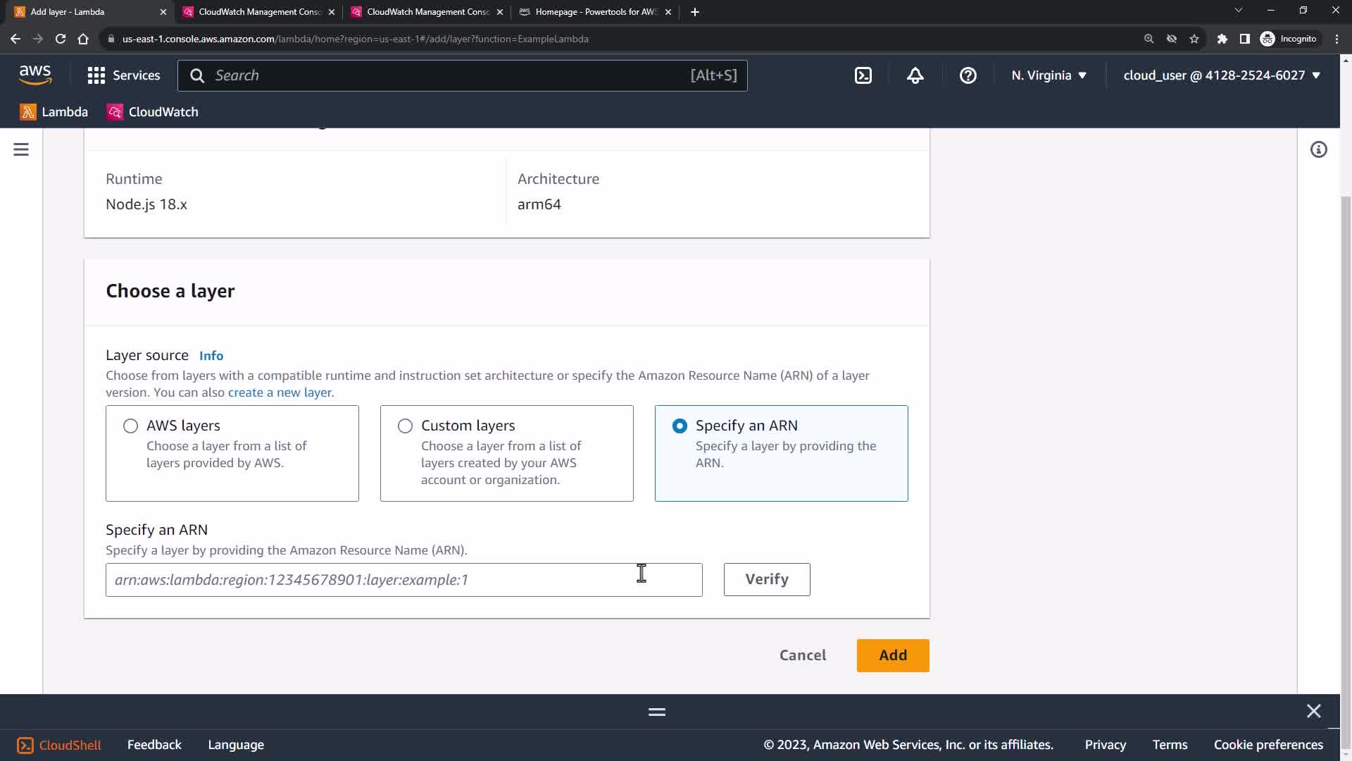This screenshot has width=1352, height=761.
Task: Open the AWS support help icon
Action: click(x=968, y=75)
